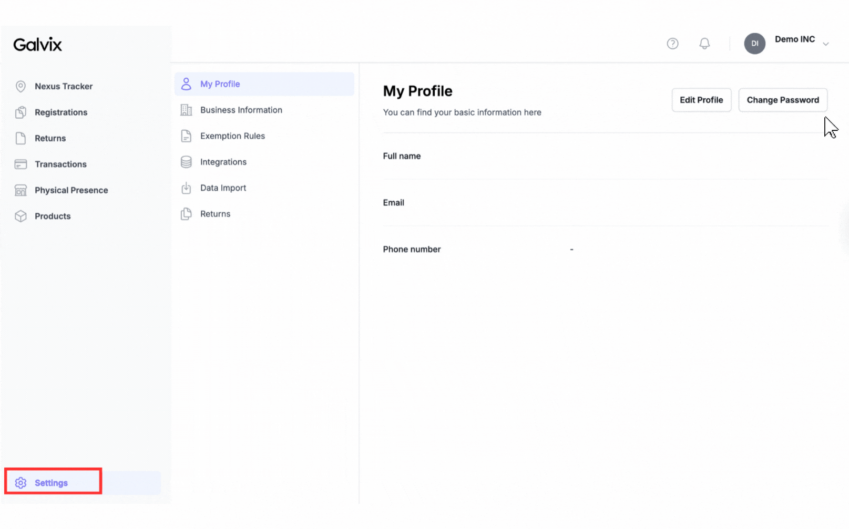Click the Demo INC account name
Viewport: 849px width, 529px height.
pos(794,39)
